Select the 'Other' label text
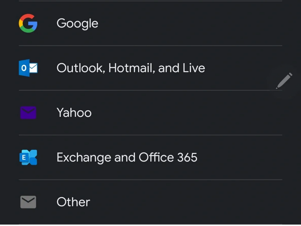 (73, 202)
